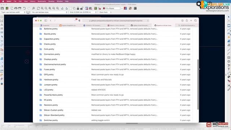Viewport: 231px width, 130px height.
Task: Open the Track width dropdown
Action: point(13,12)
